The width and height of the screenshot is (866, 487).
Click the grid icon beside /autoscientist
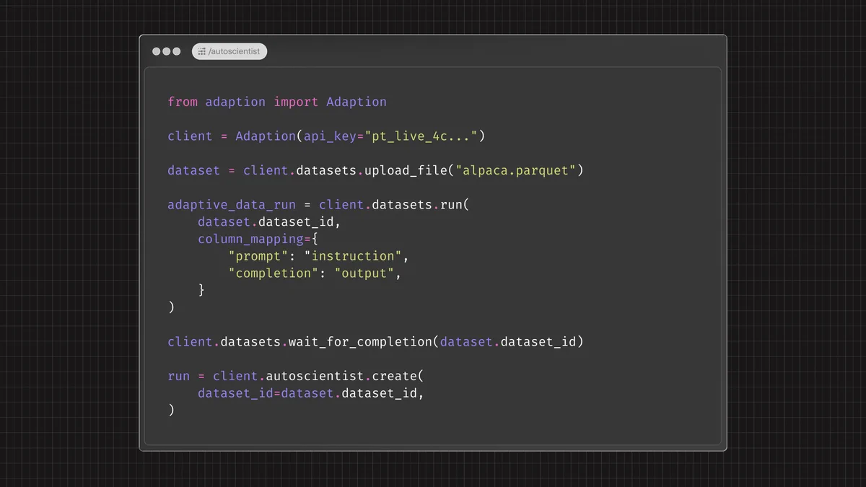tap(202, 52)
